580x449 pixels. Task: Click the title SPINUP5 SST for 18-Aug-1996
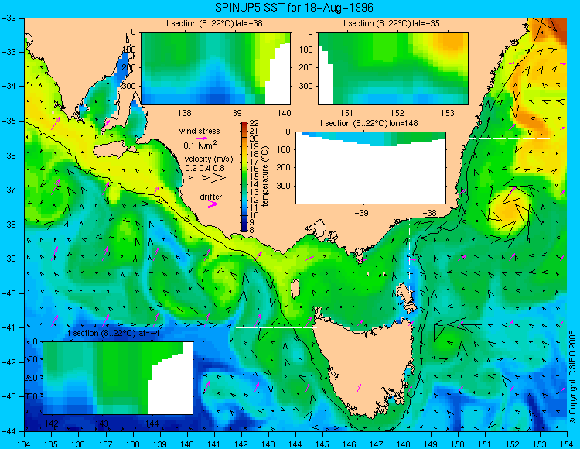tap(295, 8)
